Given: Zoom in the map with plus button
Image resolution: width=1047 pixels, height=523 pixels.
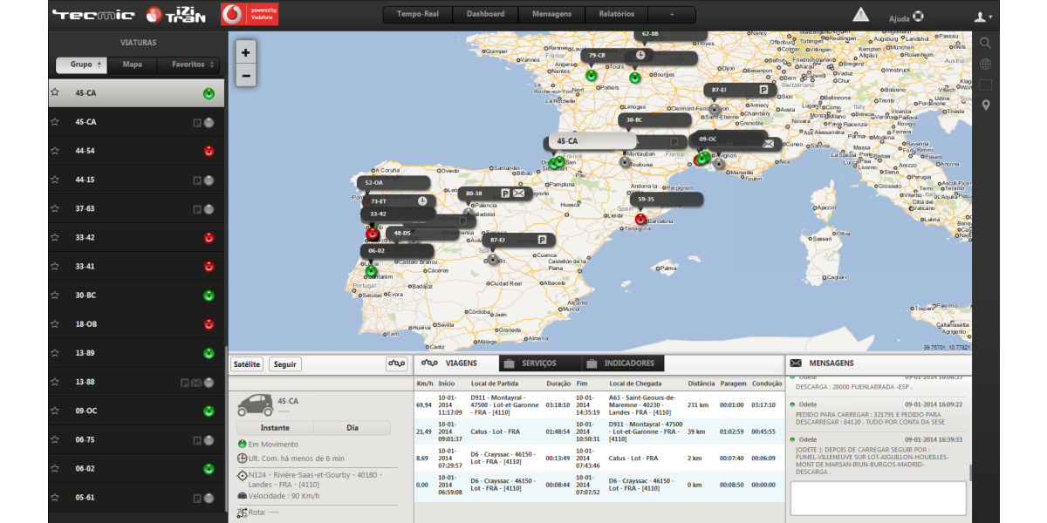Looking at the screenshot, I should click(x=246, y=52).
